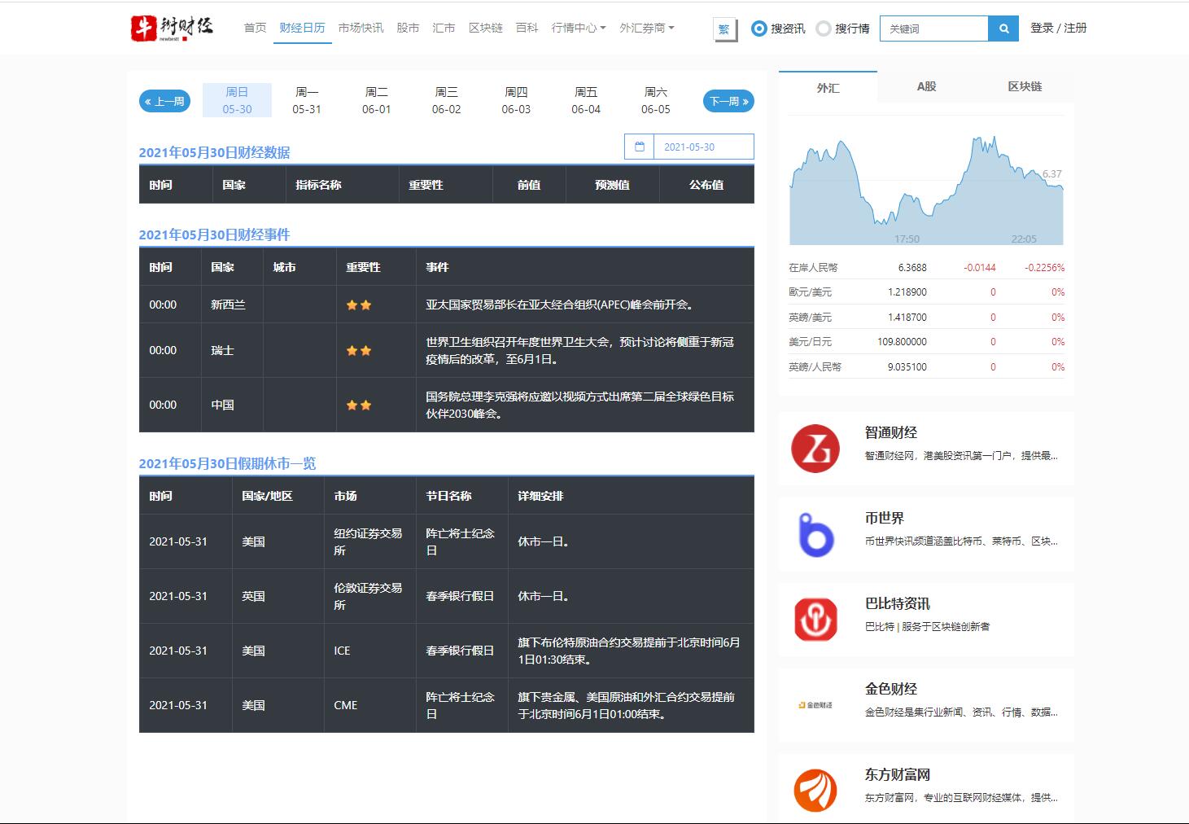Select the 搜行情 radio option
1189x824 pixels.
pyautogui.click(x=824, y=28)
